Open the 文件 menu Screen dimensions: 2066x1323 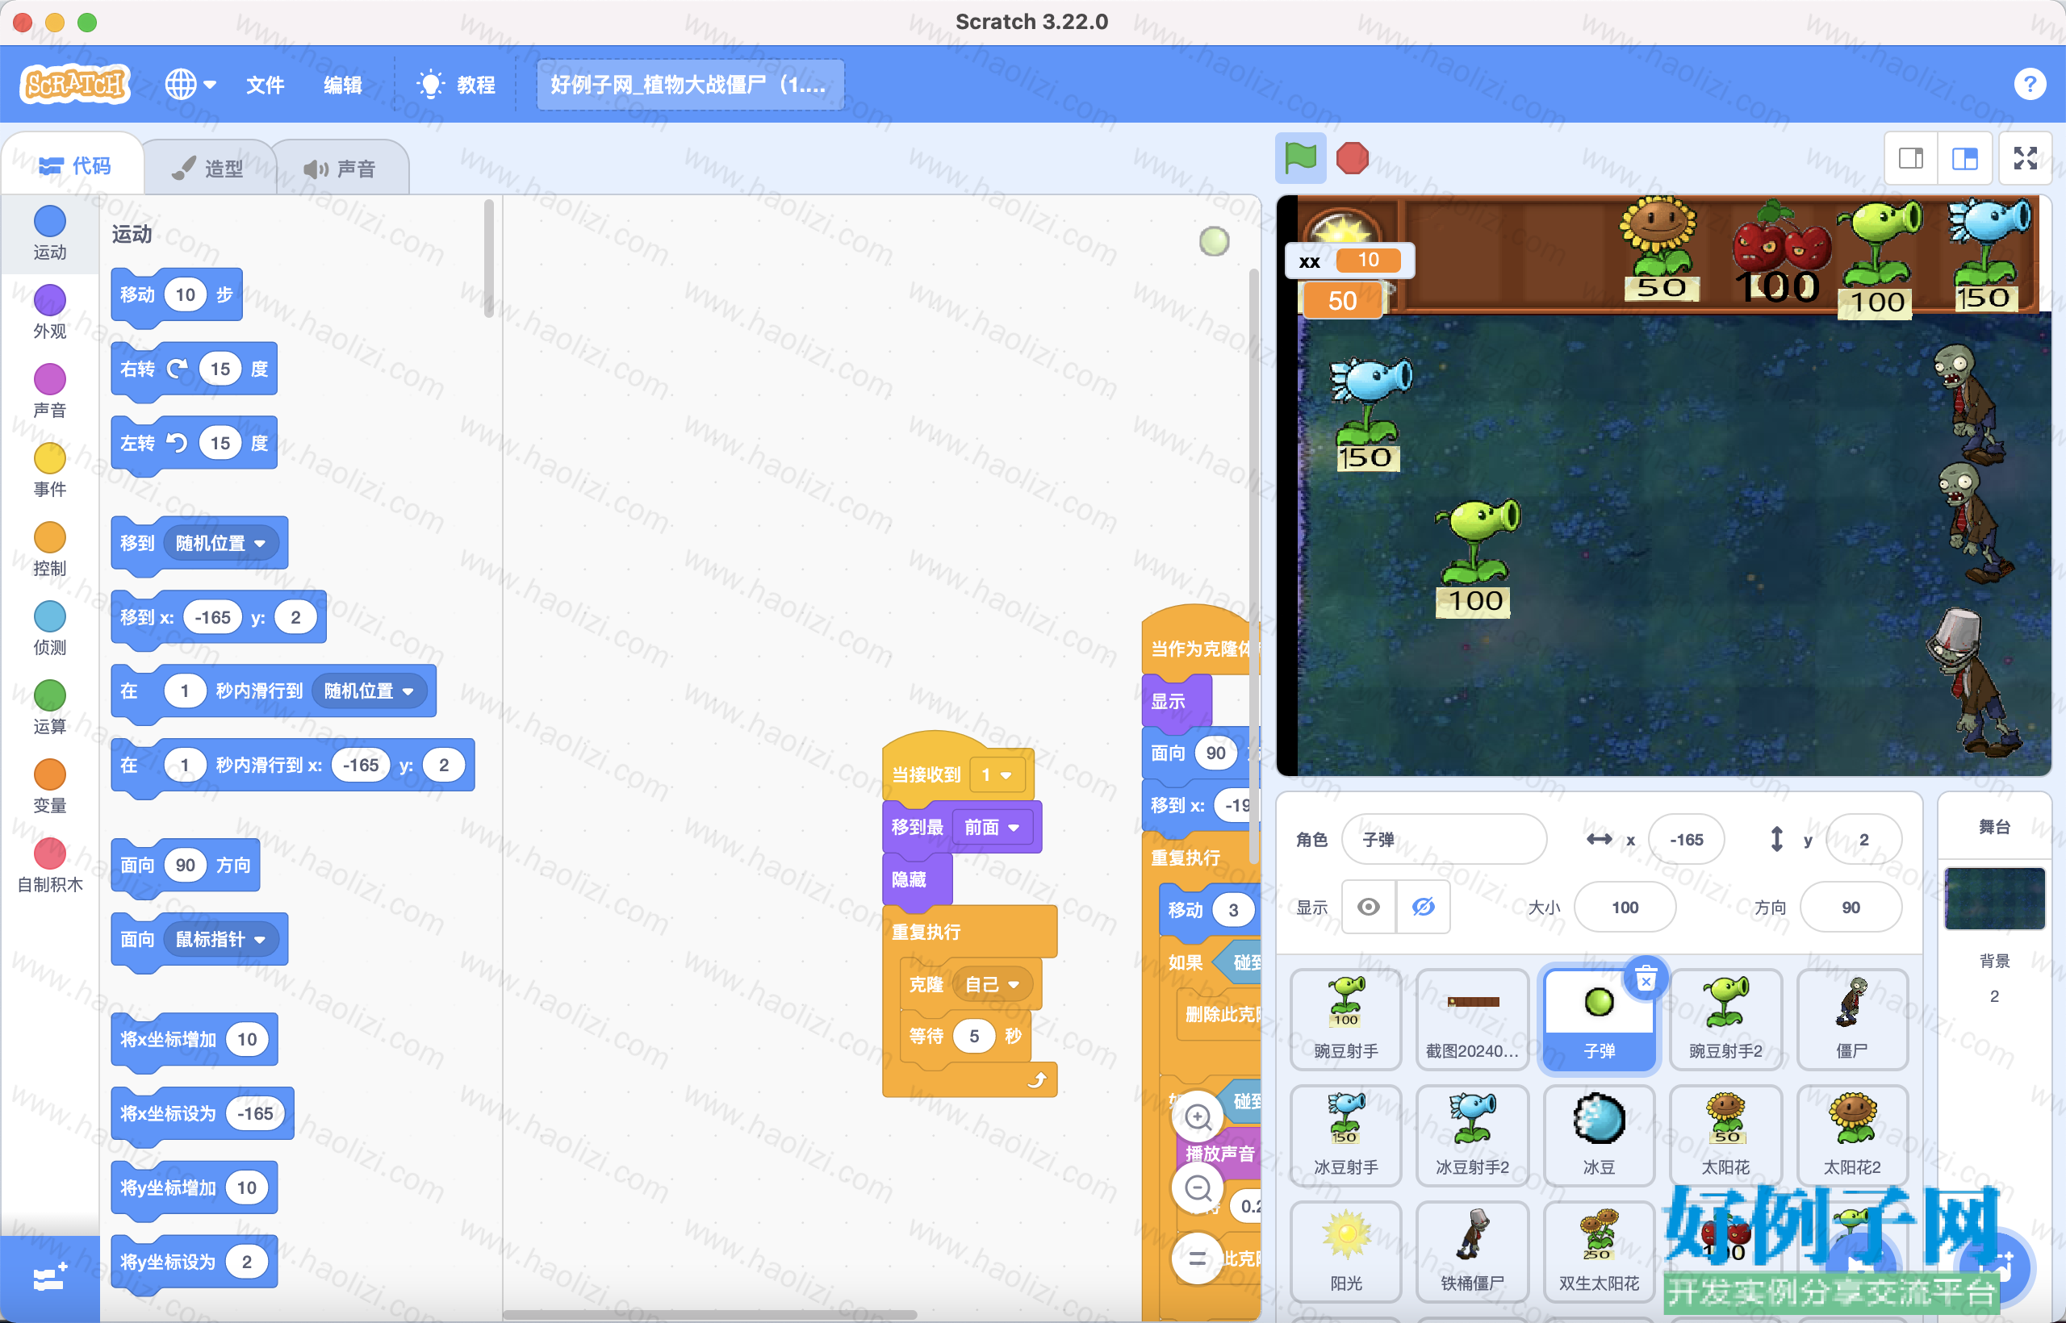pos(265,84)
